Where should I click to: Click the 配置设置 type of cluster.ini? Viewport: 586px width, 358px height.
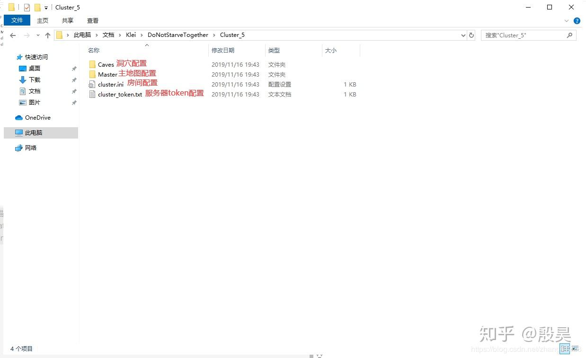pyautogui.click(x=280, y=84)
